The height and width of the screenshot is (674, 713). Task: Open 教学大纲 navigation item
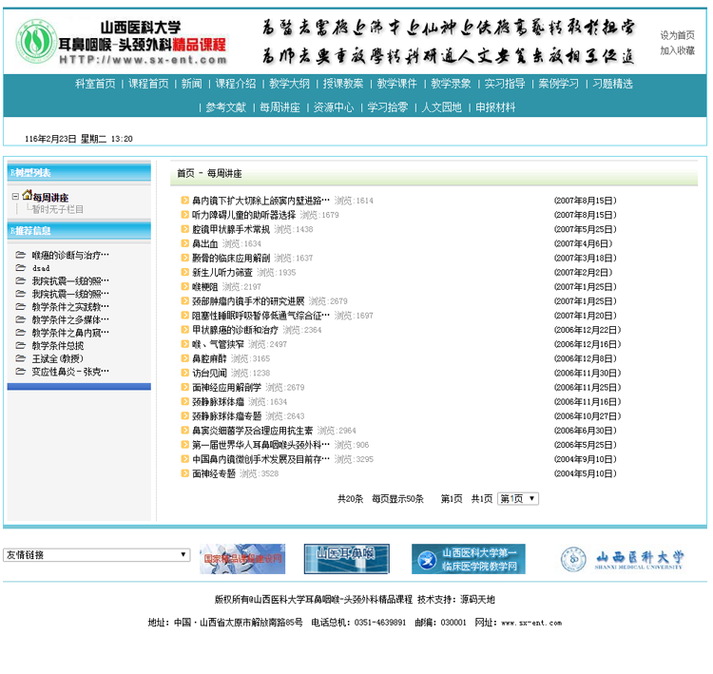(x=289, y=84)
